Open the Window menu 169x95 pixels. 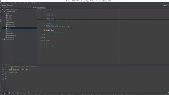pyautogui.click(x=36, y=3)
